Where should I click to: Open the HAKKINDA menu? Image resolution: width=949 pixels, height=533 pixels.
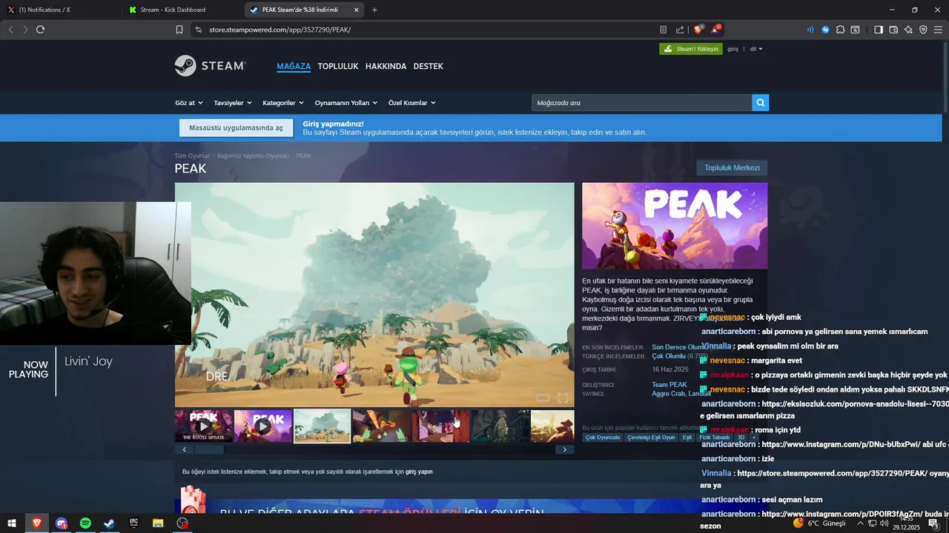[386, 66]
